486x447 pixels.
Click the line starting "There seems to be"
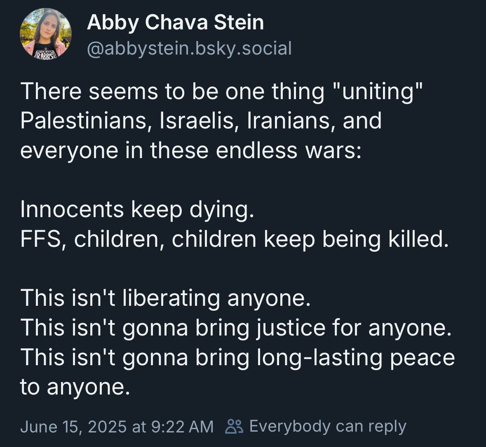[219, 92]
